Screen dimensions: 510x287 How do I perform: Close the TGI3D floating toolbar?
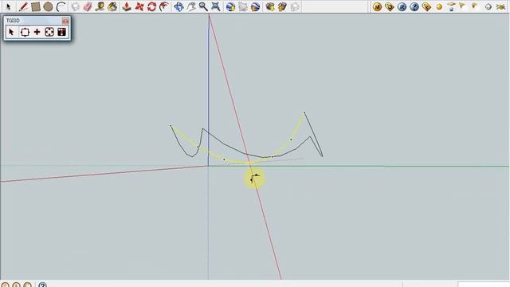[65, 21]
